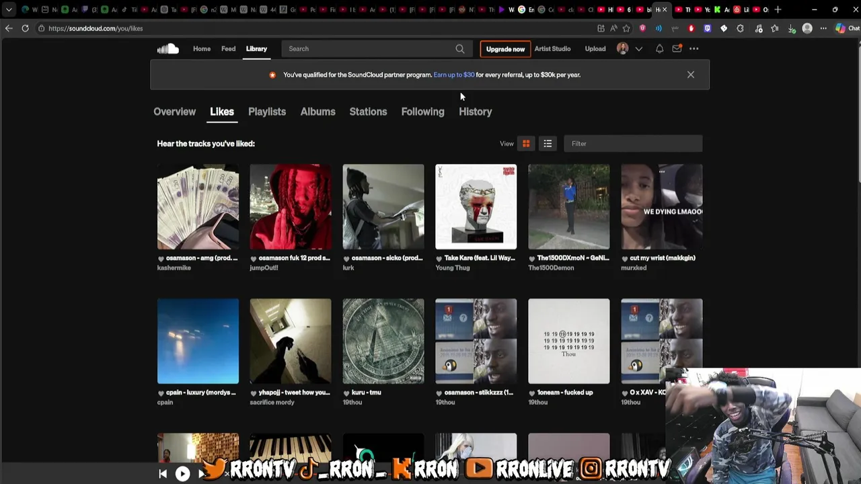
Task: Unlike 1oneam - fucked up heart
Action: 532,393
